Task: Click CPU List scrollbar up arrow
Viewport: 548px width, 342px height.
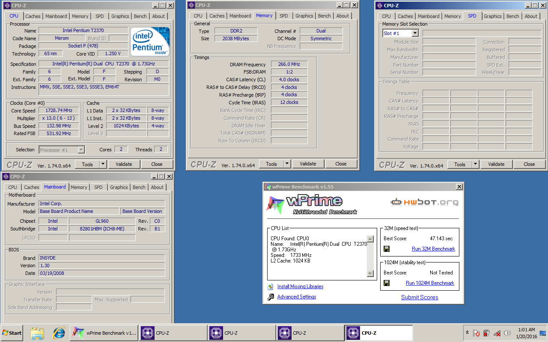Action: (370, 239)
